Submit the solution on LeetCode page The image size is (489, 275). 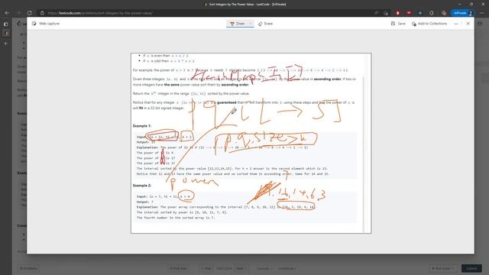(471, 268)
